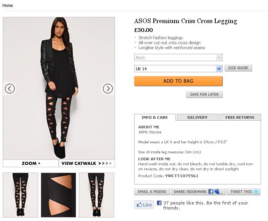Click Facebook logo beside the like count

(159, 203)
